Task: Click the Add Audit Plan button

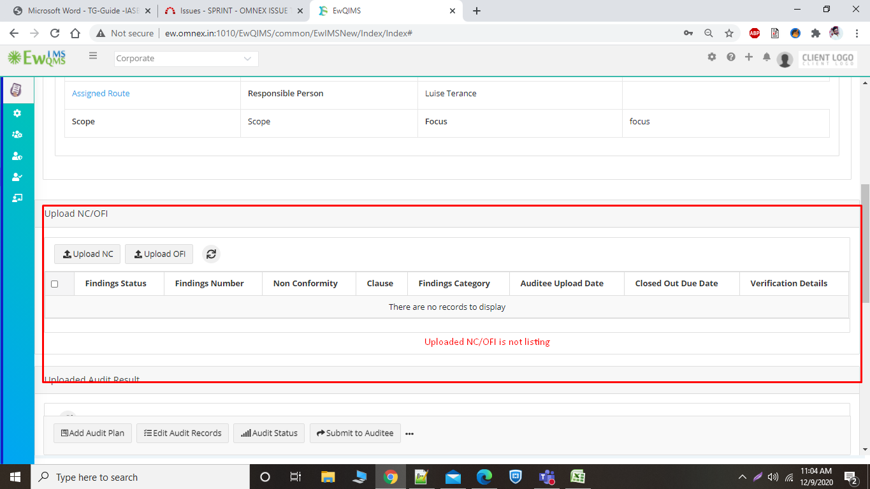Action: (x=92, y=433)
